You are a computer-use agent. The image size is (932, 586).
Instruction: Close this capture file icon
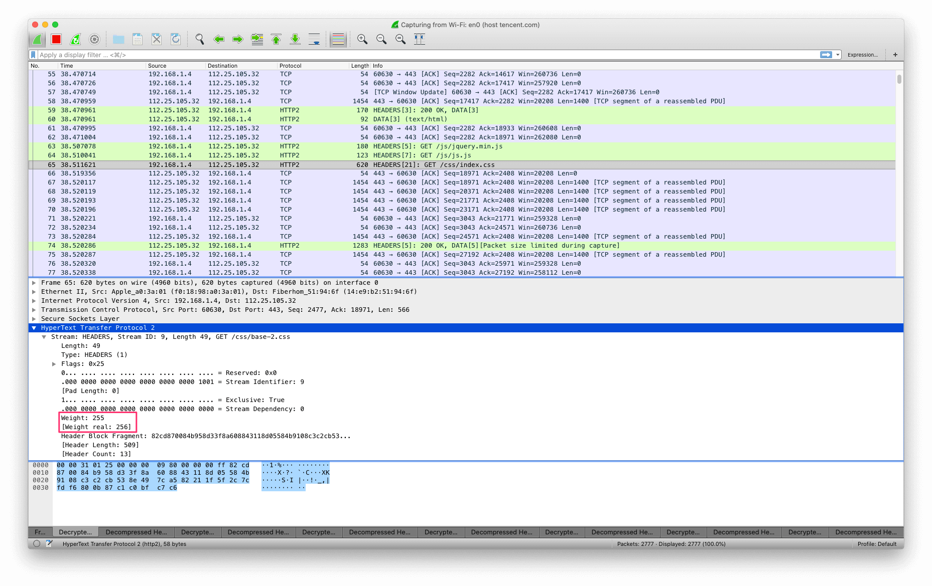[157, 39]
